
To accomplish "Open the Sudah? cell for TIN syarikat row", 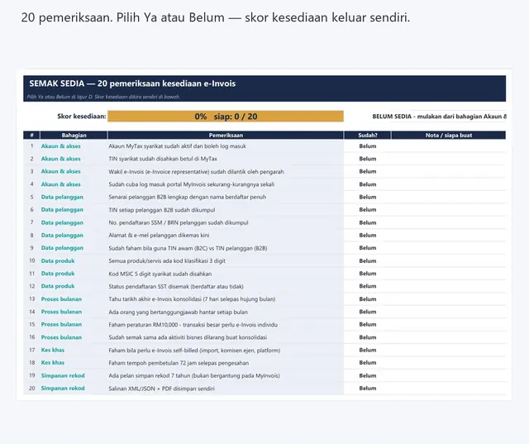I will (367, 159).
